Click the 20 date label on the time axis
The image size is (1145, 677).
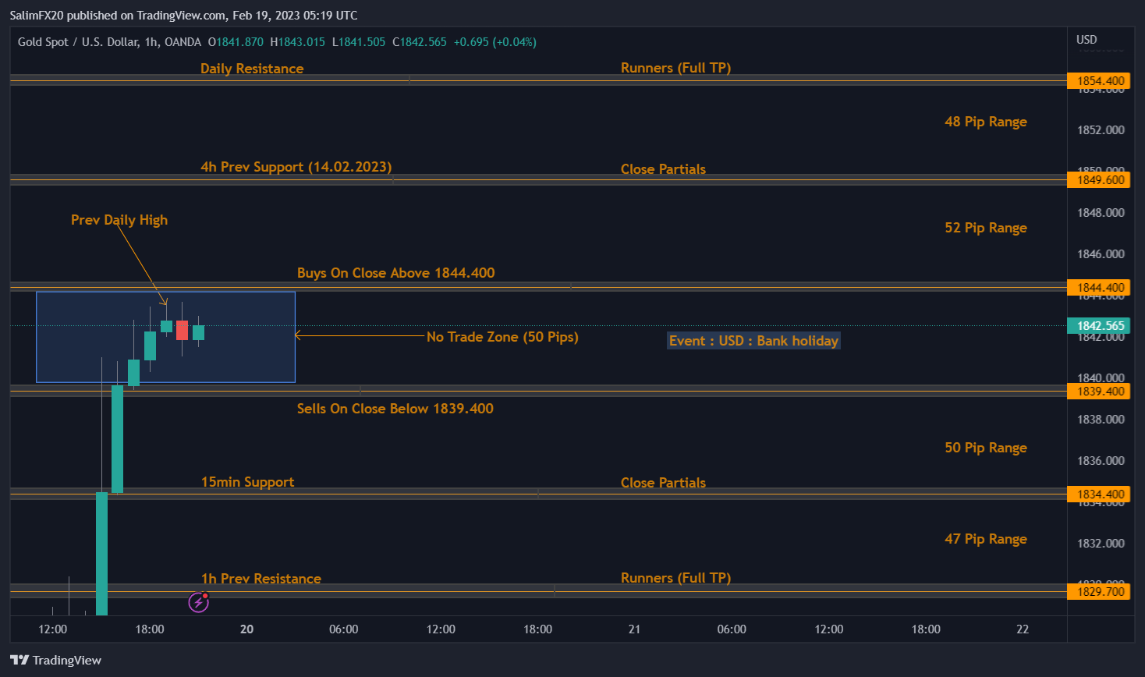(x=246, y=629)
